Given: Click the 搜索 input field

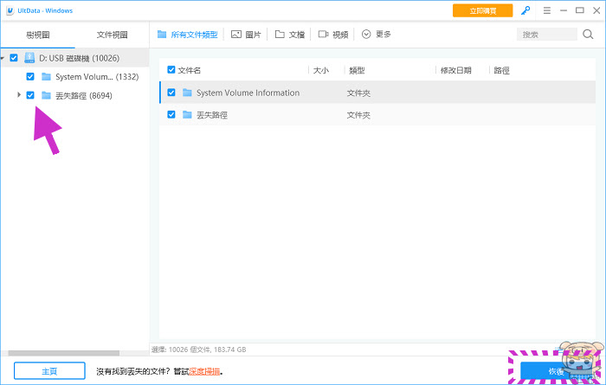Looking at the screenshot, I should [547, 35].
